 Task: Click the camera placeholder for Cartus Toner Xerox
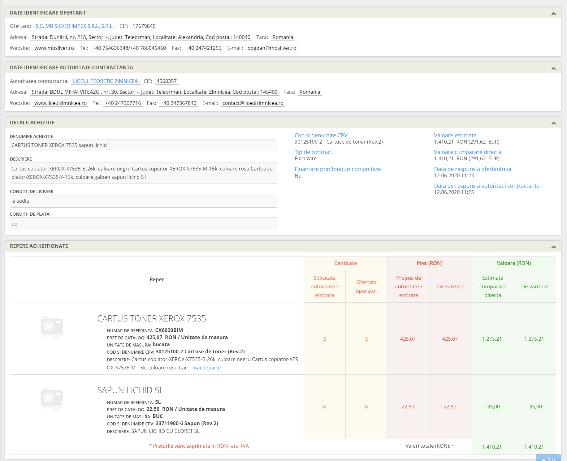pos(52,327)
